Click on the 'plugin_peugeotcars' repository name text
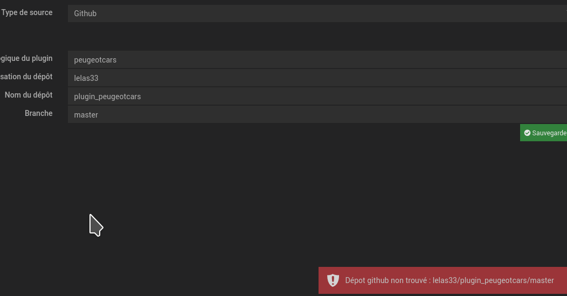This screenshot has width=567, height=296. pos(107,97)
